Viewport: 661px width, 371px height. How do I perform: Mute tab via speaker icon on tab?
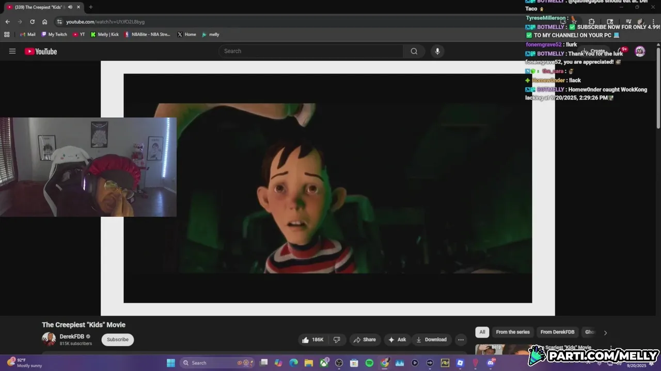pos(70,7)
